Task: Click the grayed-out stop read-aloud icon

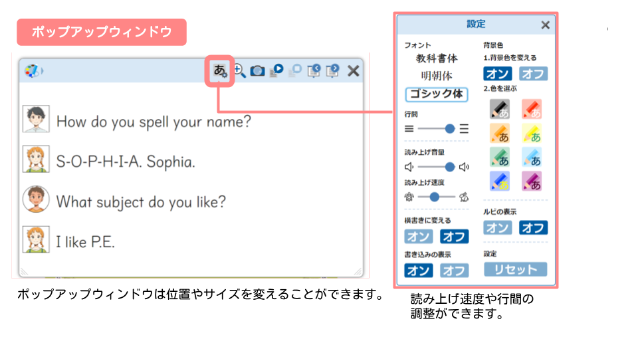Action: pos(295,70)
